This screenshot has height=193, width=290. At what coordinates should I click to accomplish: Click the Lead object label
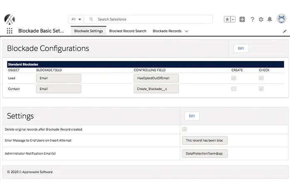(x=12, y=78)
